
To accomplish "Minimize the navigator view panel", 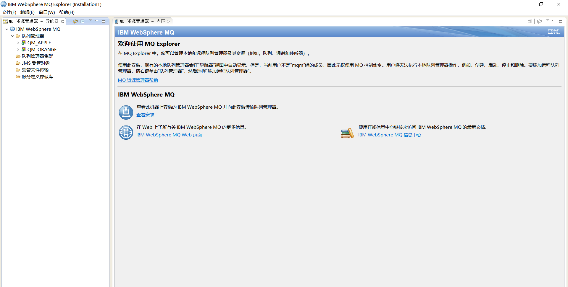I will pyautogui.click(x=97, y=21).
